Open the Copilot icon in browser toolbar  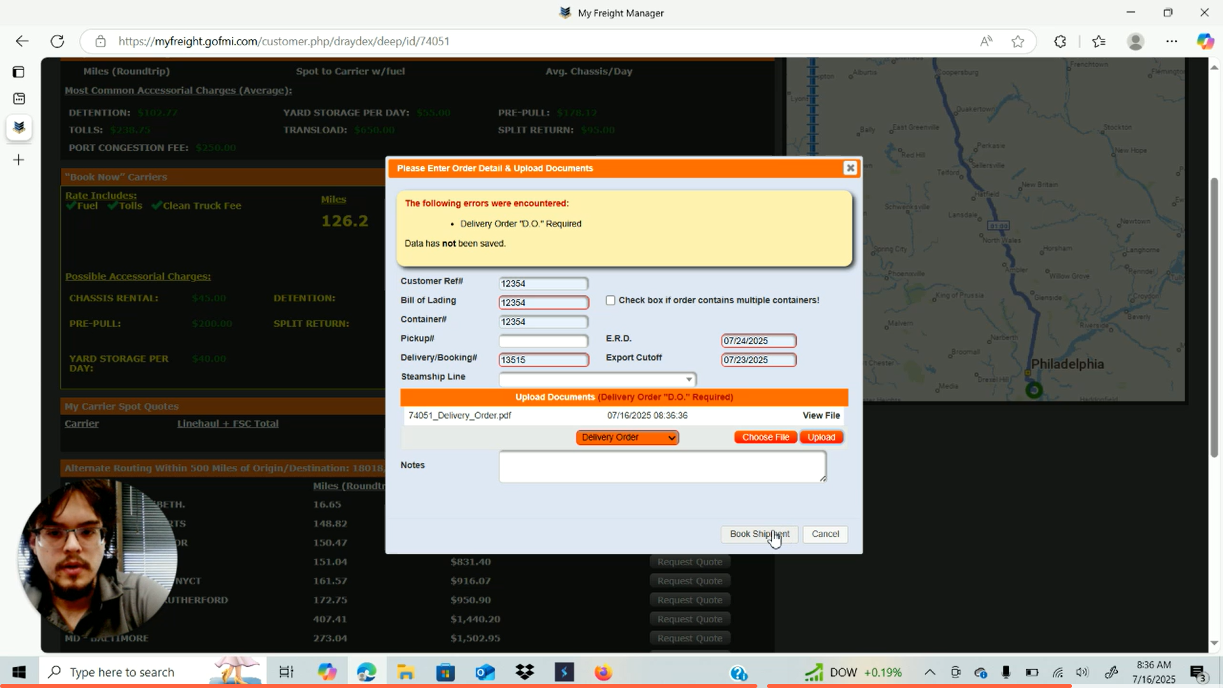(1205, 41)
